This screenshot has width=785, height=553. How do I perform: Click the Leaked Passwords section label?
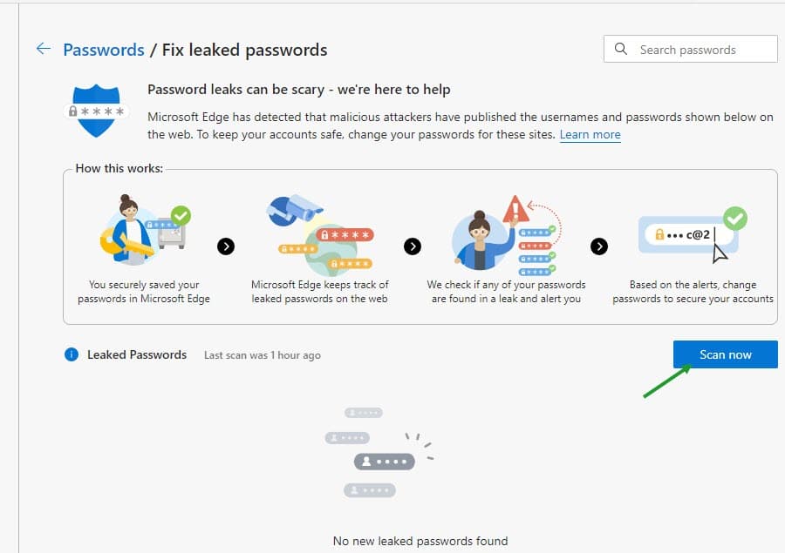137,354
